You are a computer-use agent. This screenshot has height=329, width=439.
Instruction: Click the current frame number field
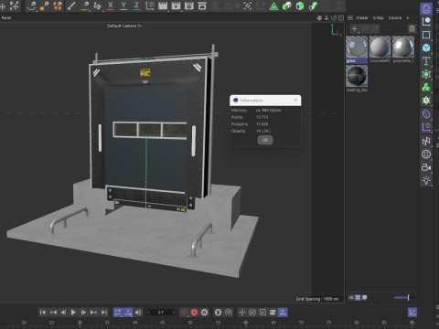(x=161, y=313)
